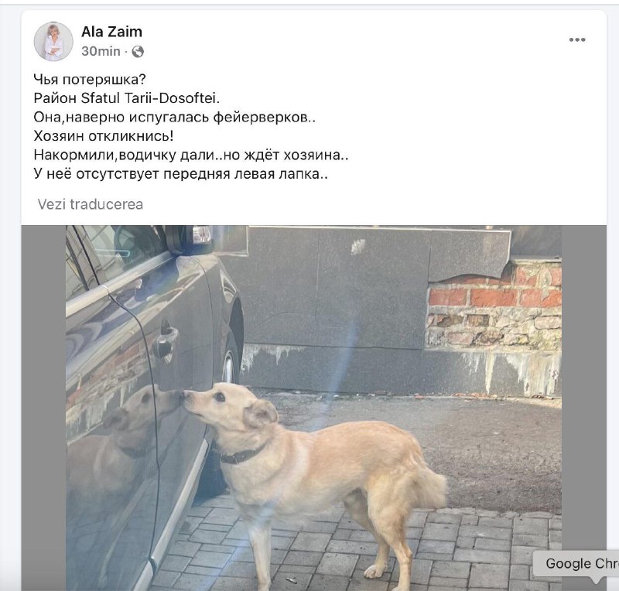Open the dog photo in full view
Screen dimensions: 619x591
point(313,408)
